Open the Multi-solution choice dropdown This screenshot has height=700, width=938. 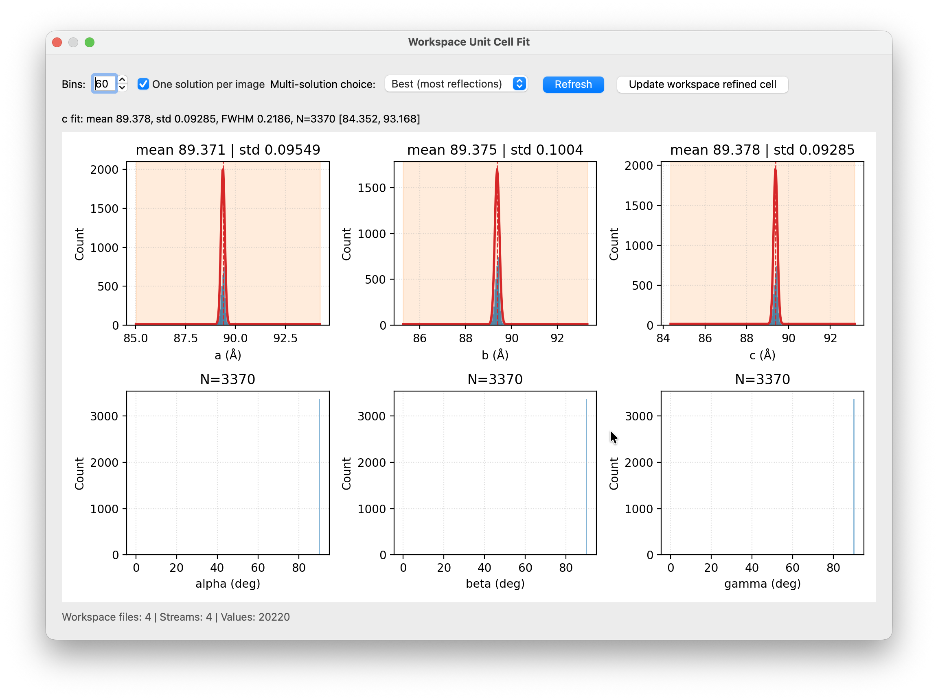tap(456, 84)
